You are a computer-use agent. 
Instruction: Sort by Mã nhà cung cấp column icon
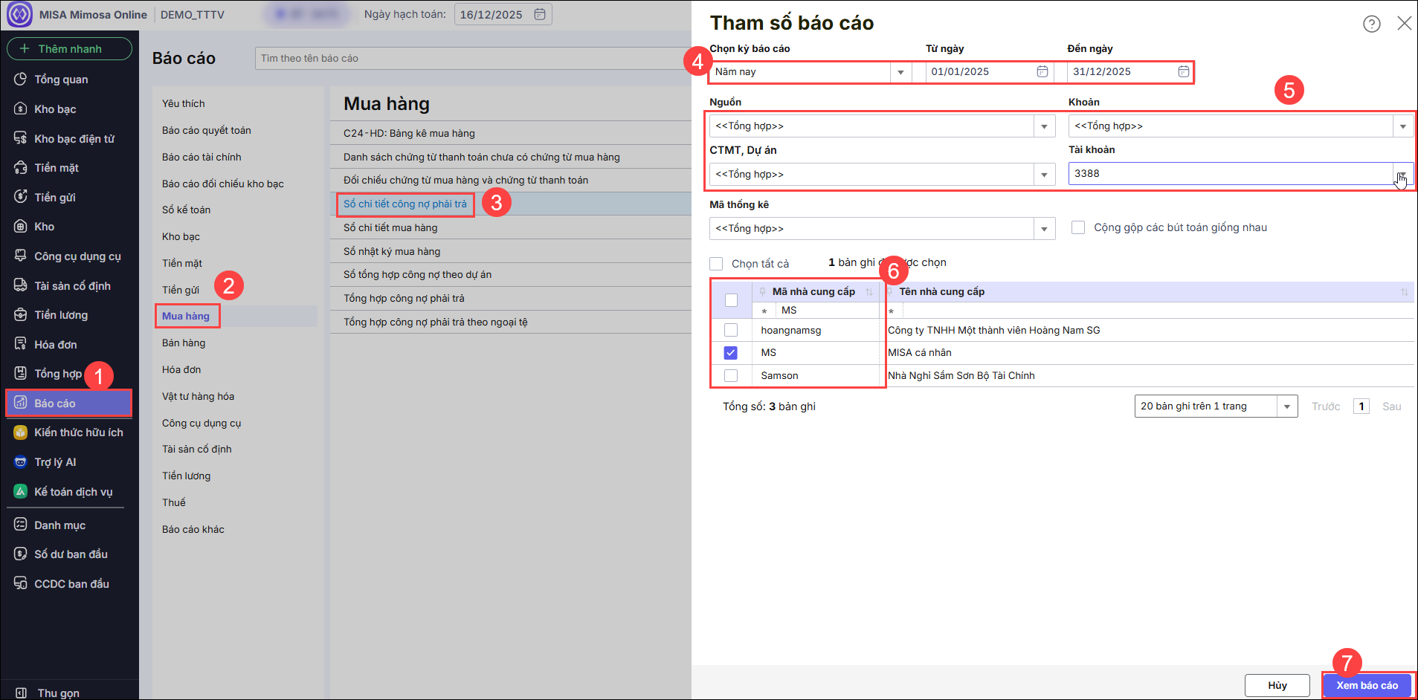[x=868, y=292]
